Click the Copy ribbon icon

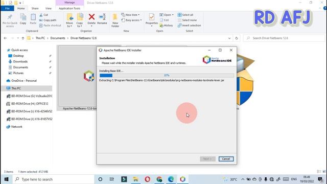click(23, 19)
